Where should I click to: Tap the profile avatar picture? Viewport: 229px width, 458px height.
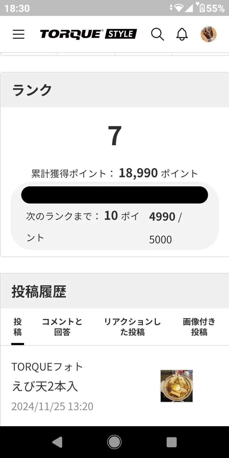pyautogui.click(x=208, y=34)
